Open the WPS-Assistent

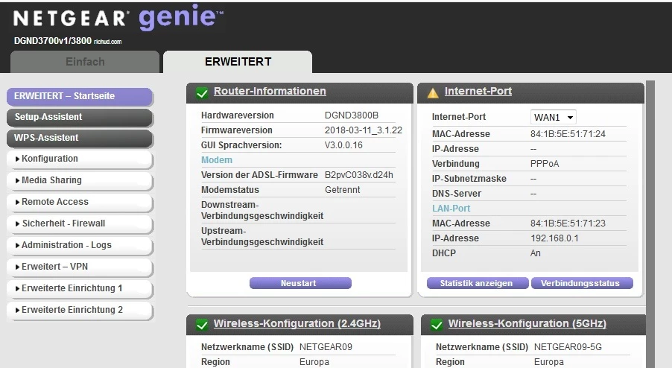80,138
